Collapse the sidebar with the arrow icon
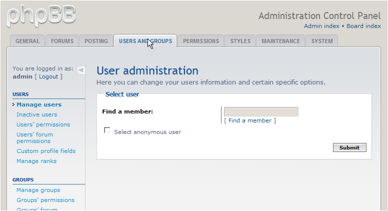 (80, 70)
